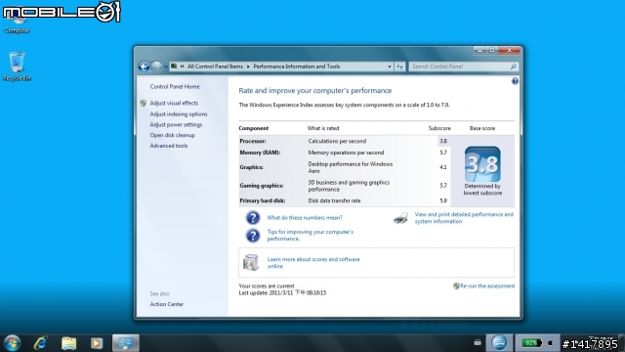Viewport: 625px width, 352px height.
Task: Click the 3.8 base score badge
Action: [482, 164]
